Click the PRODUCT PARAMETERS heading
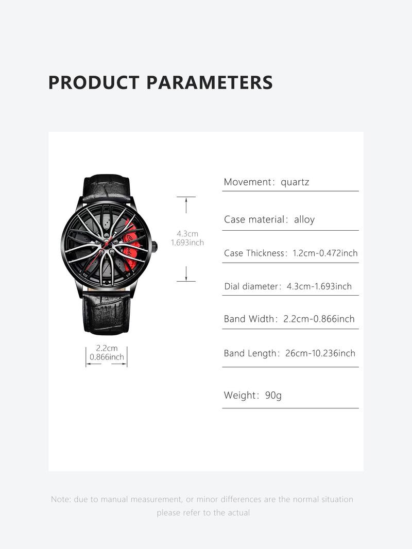Viewport: 412px width, 549px height. point(160,82)
